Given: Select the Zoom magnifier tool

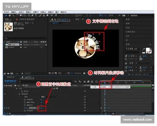Looking at the screenshot, I should pyautogui.click(x=13, y=15).
